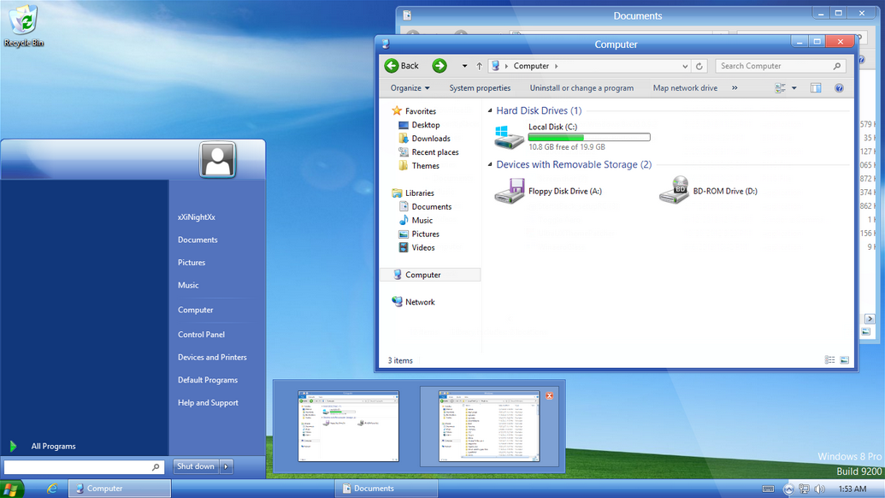Click the change view icon
Image resolution: width=885 pixels, height=498 pixels.
pyautogui.click(x=780, y=88)
